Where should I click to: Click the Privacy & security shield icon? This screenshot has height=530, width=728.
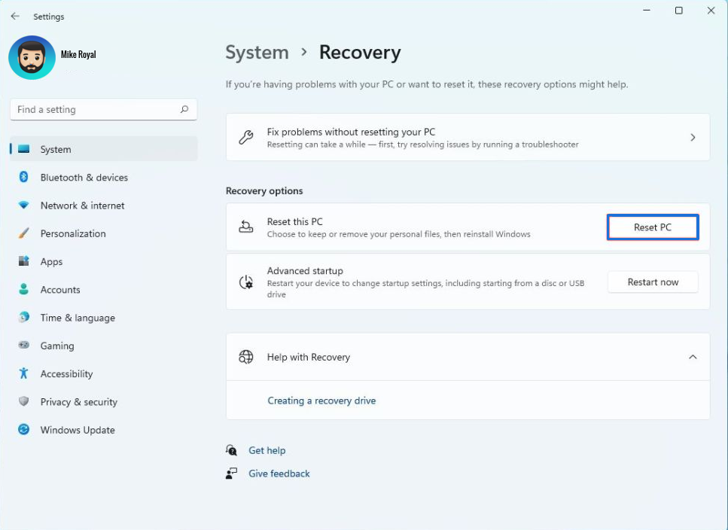tap(23, 401)
